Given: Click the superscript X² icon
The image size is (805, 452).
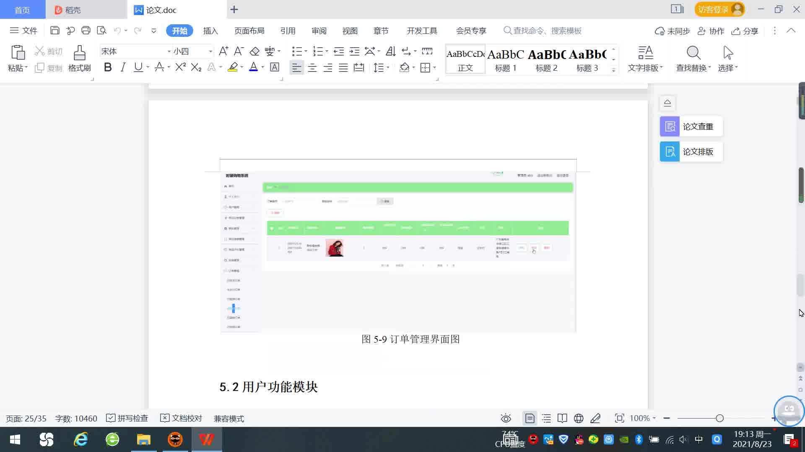Looking at the screenshot, I should [x=180, y=67].
